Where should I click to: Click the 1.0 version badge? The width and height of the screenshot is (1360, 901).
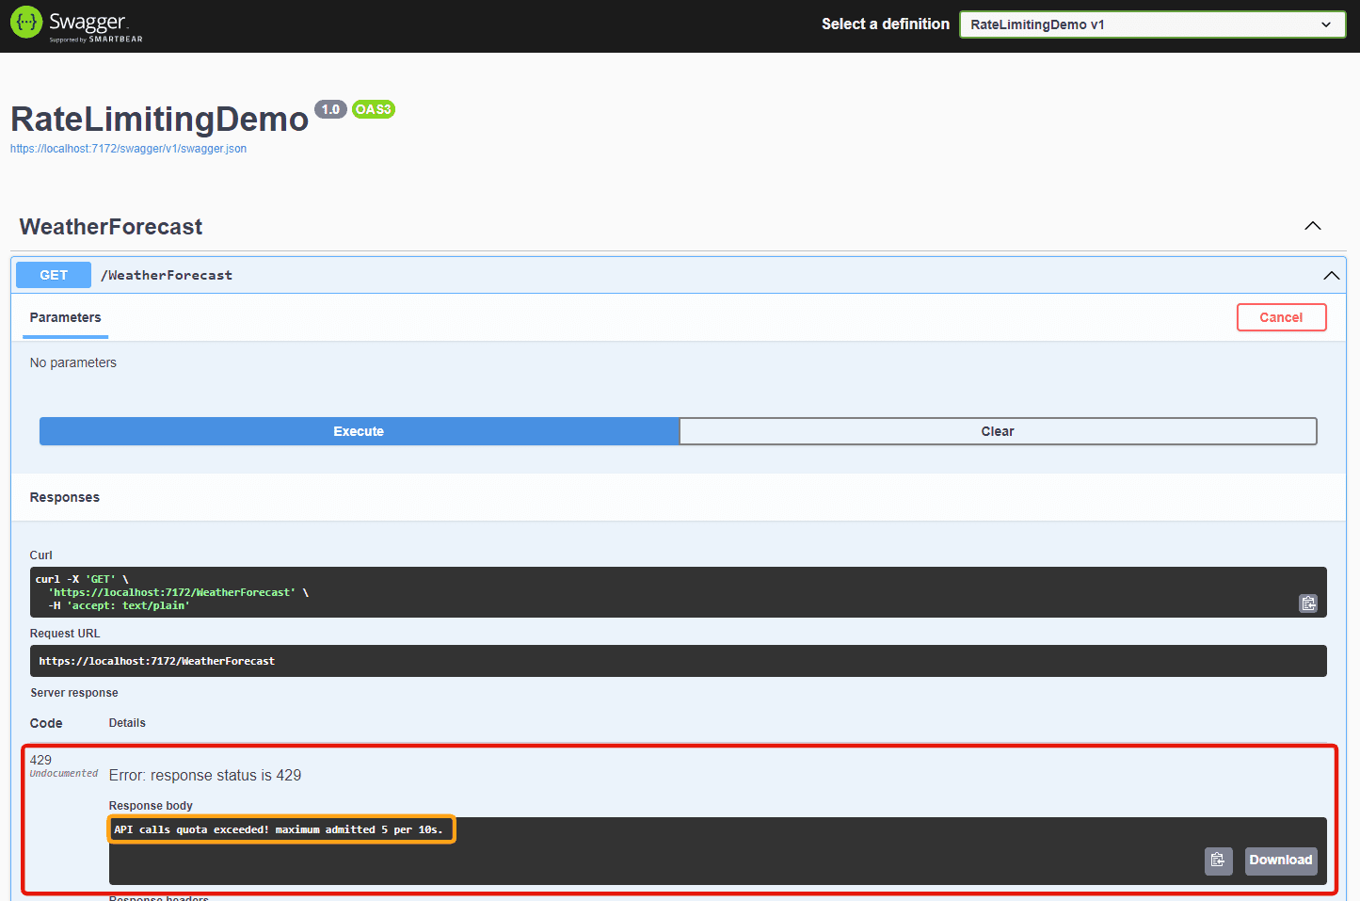(x=330, y=109)
